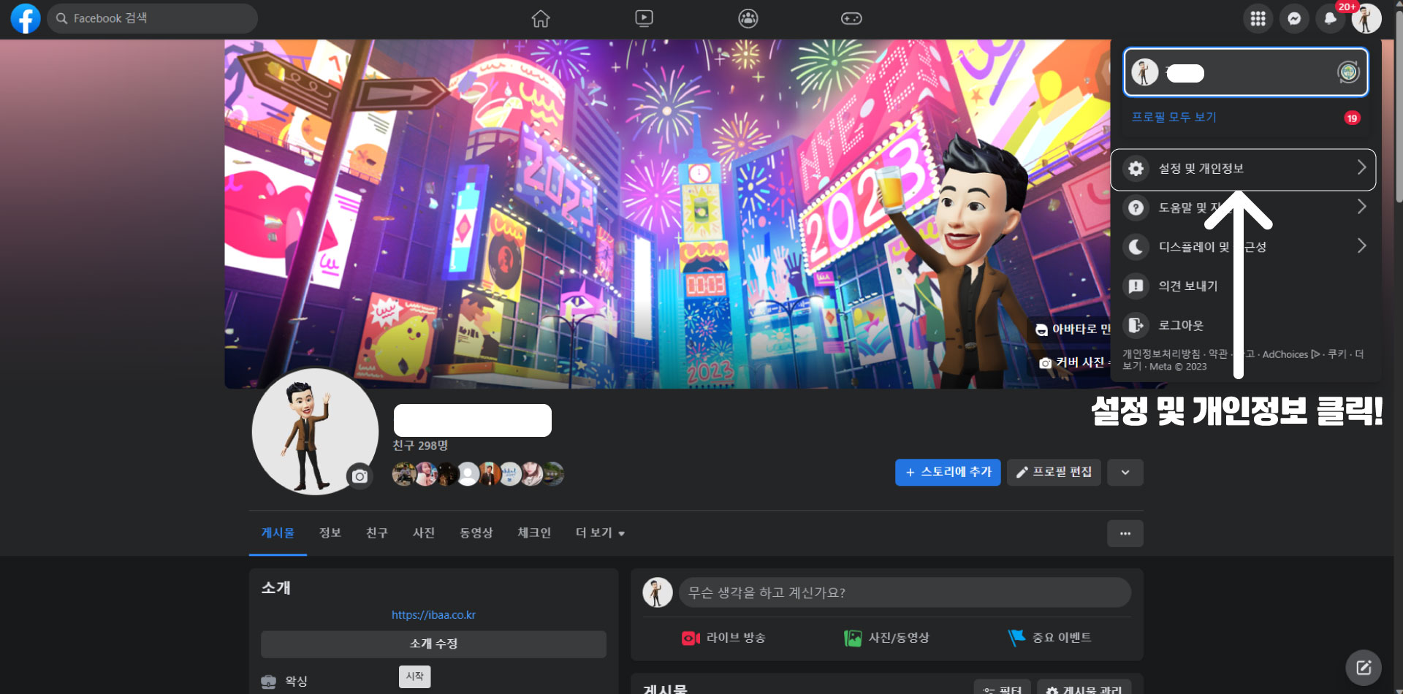
Task: Open the https://ibaa.co.kr link
Action: (433, 614)
